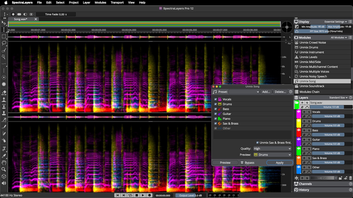This screenshot has height=198, width=353.
Task: Select the Move/Transform tool in the left toolbar
Action: [x=4, y=23]
